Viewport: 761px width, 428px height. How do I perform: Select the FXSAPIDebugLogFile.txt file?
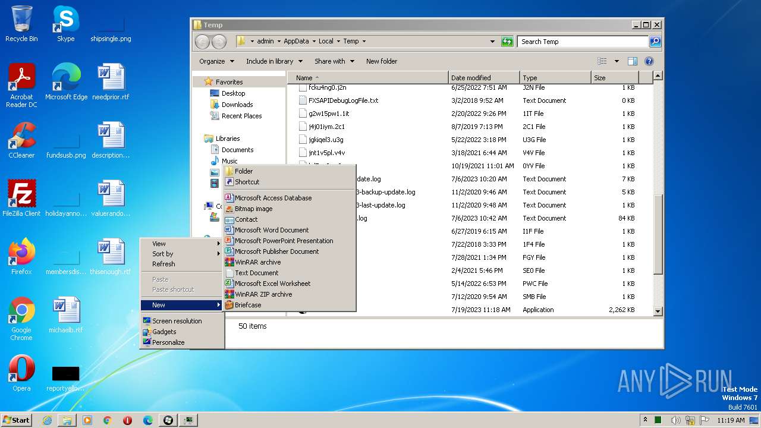point(343,100)
